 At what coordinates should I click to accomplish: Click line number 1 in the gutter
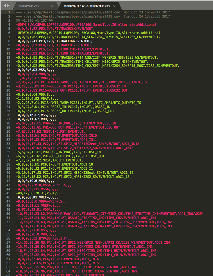pos(9,12)
